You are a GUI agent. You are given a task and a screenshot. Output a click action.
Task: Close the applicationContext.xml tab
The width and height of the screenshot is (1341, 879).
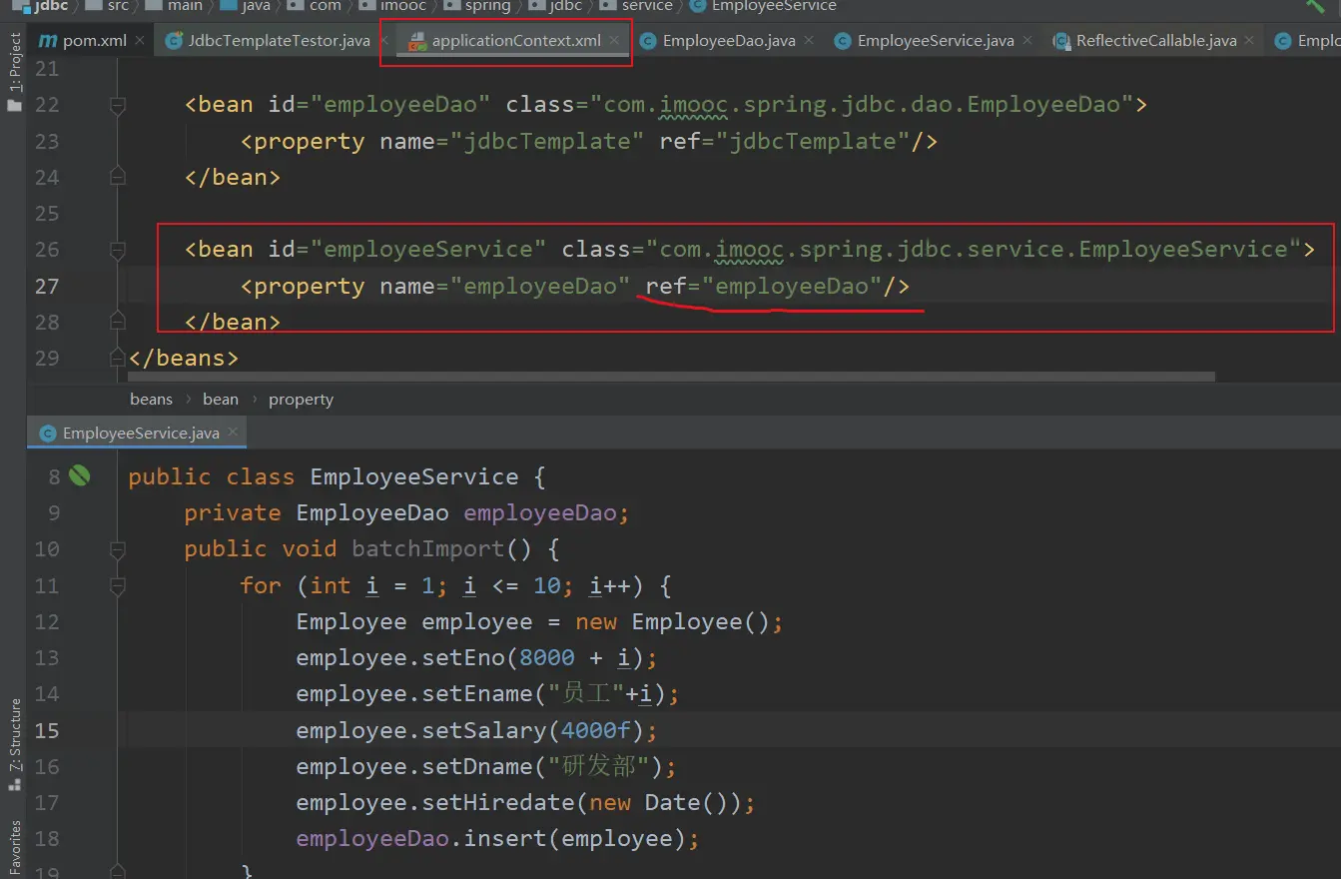615,40
